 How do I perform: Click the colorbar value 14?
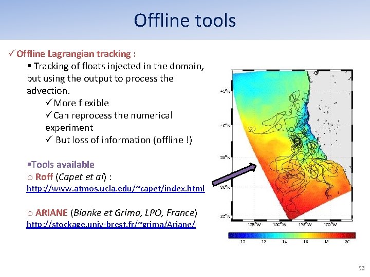click(x=285, y=242)
